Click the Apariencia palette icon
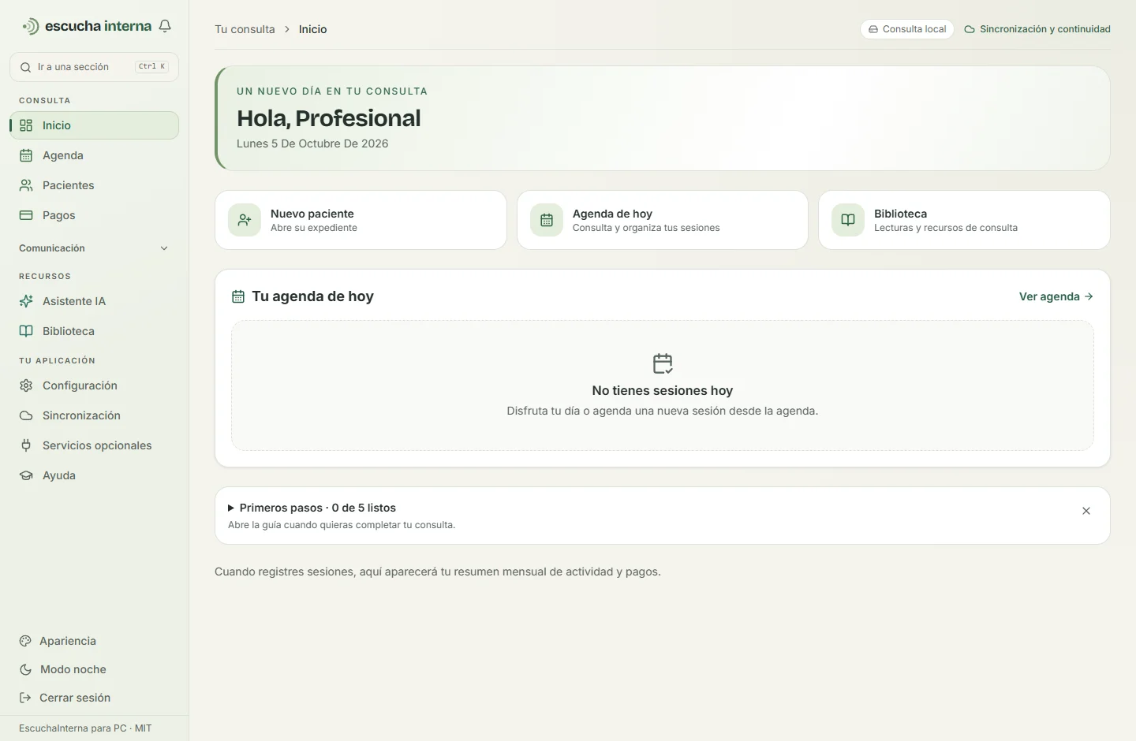1136x741 pixels. [x=25, y=641]
